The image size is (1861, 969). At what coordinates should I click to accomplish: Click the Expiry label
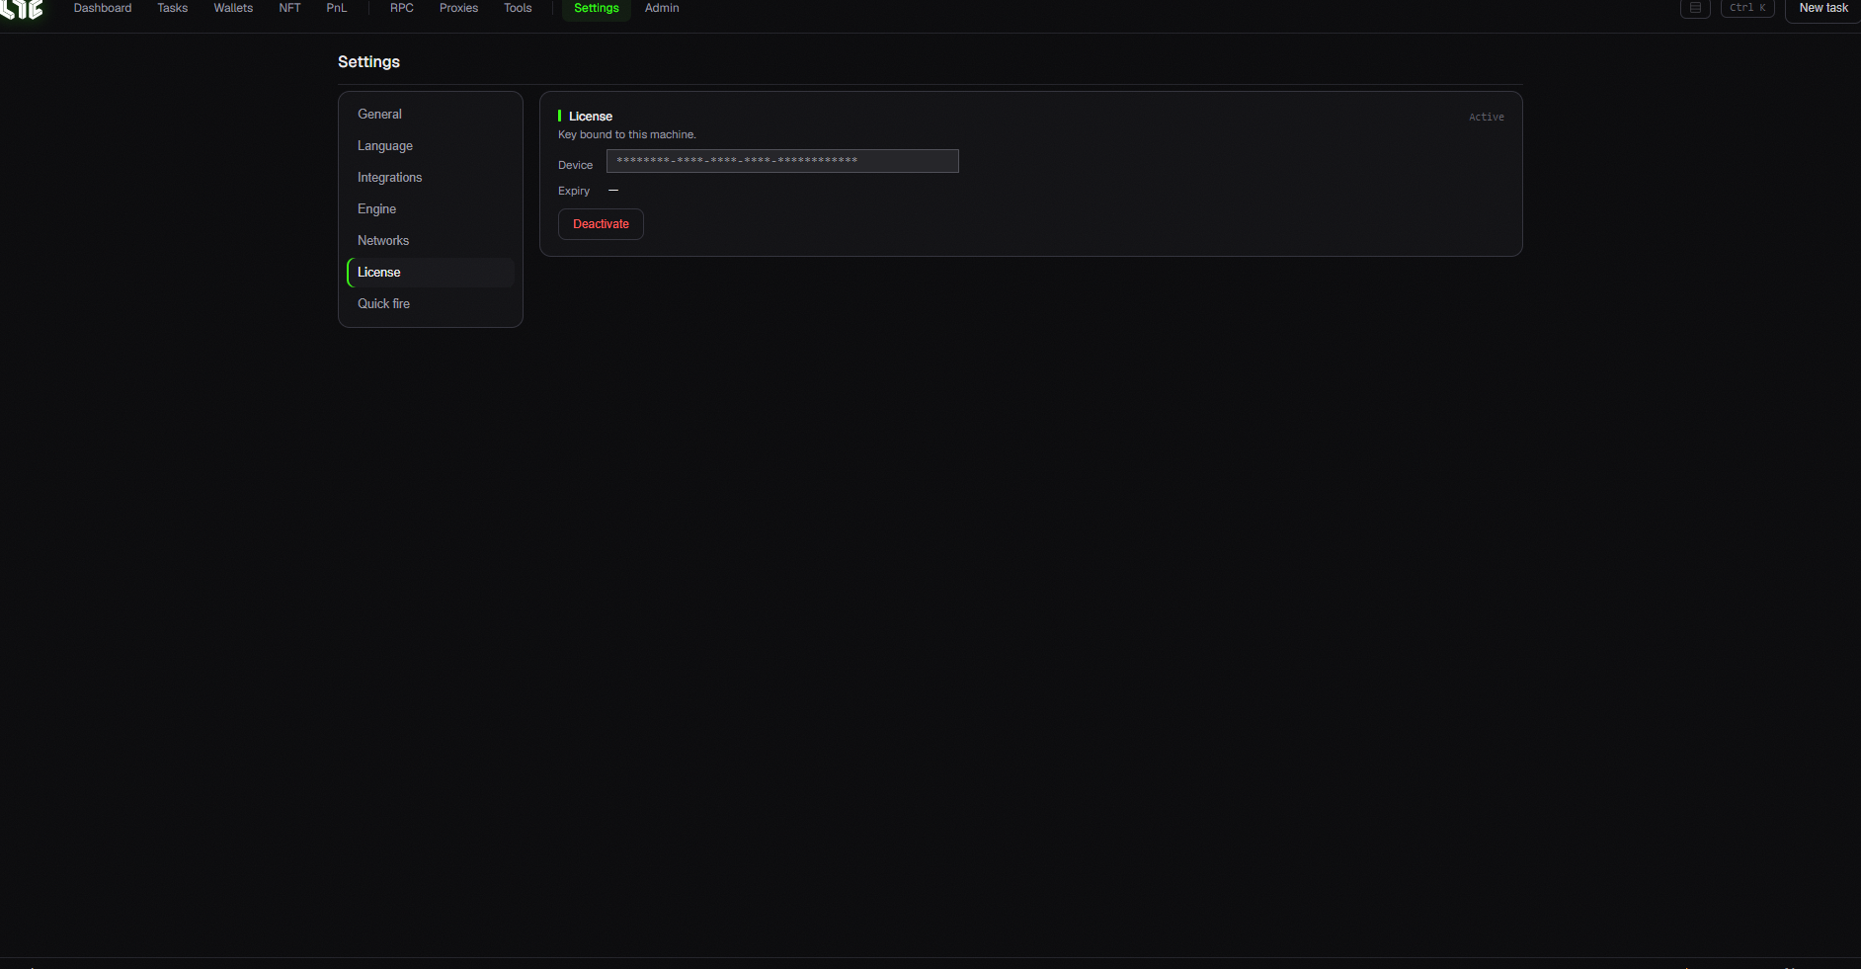[x=574, y=192]
